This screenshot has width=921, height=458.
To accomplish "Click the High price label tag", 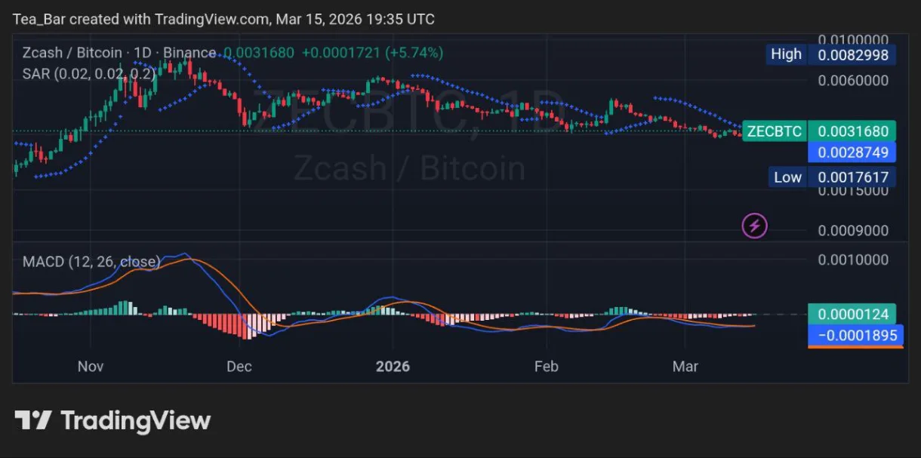I will click(785, 54).
